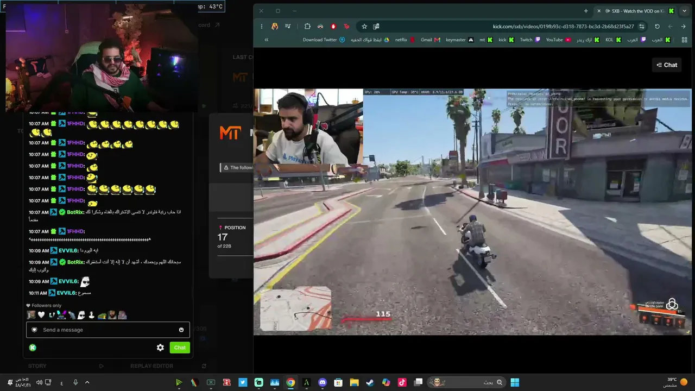Open the Twitch bookmark

click(x=530, y=40)
